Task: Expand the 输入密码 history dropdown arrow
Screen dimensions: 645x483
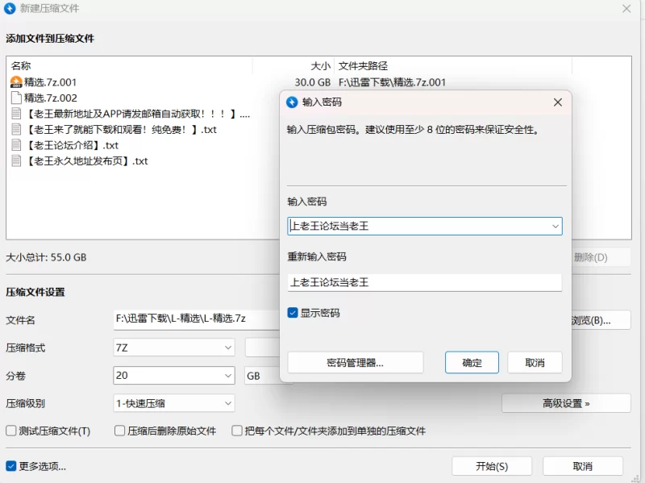Action: coord(555,227)
